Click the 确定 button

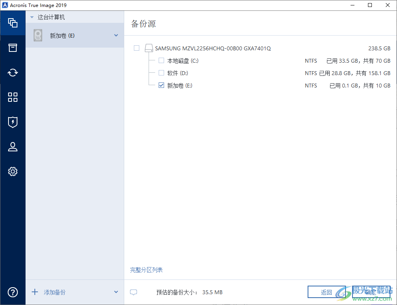[x=371, y=292]
